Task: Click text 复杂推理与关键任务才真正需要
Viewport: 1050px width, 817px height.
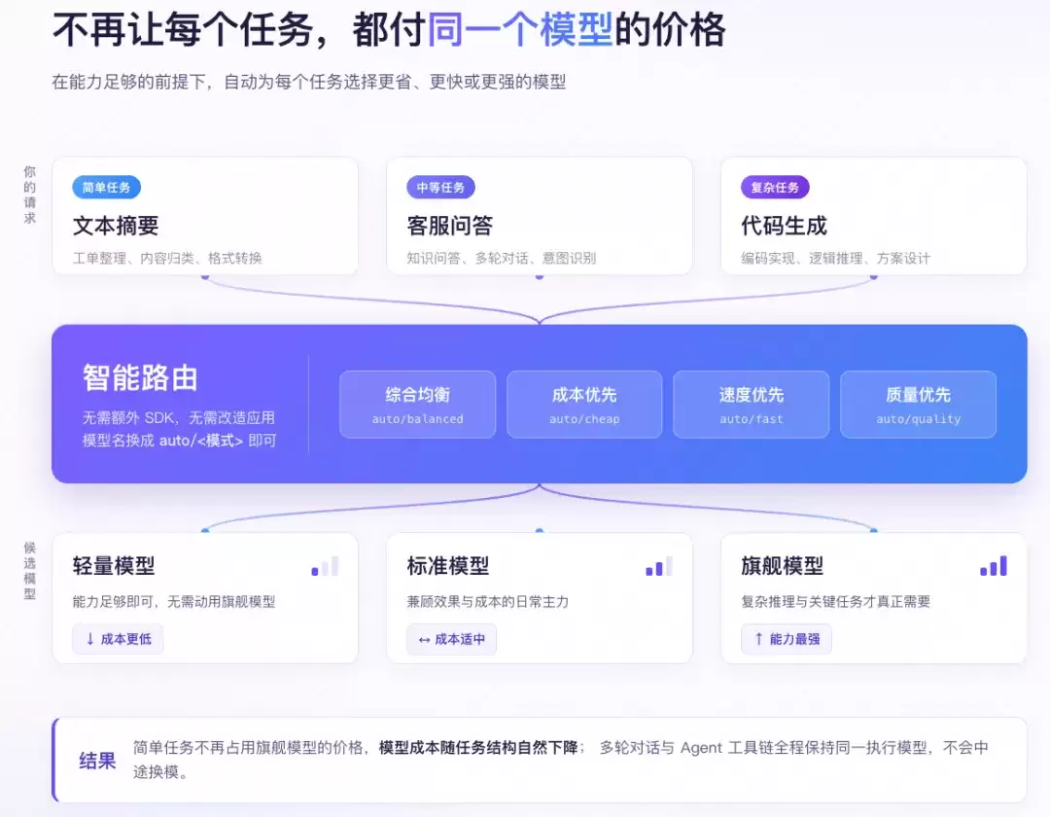Action: (x=836, y=601)
